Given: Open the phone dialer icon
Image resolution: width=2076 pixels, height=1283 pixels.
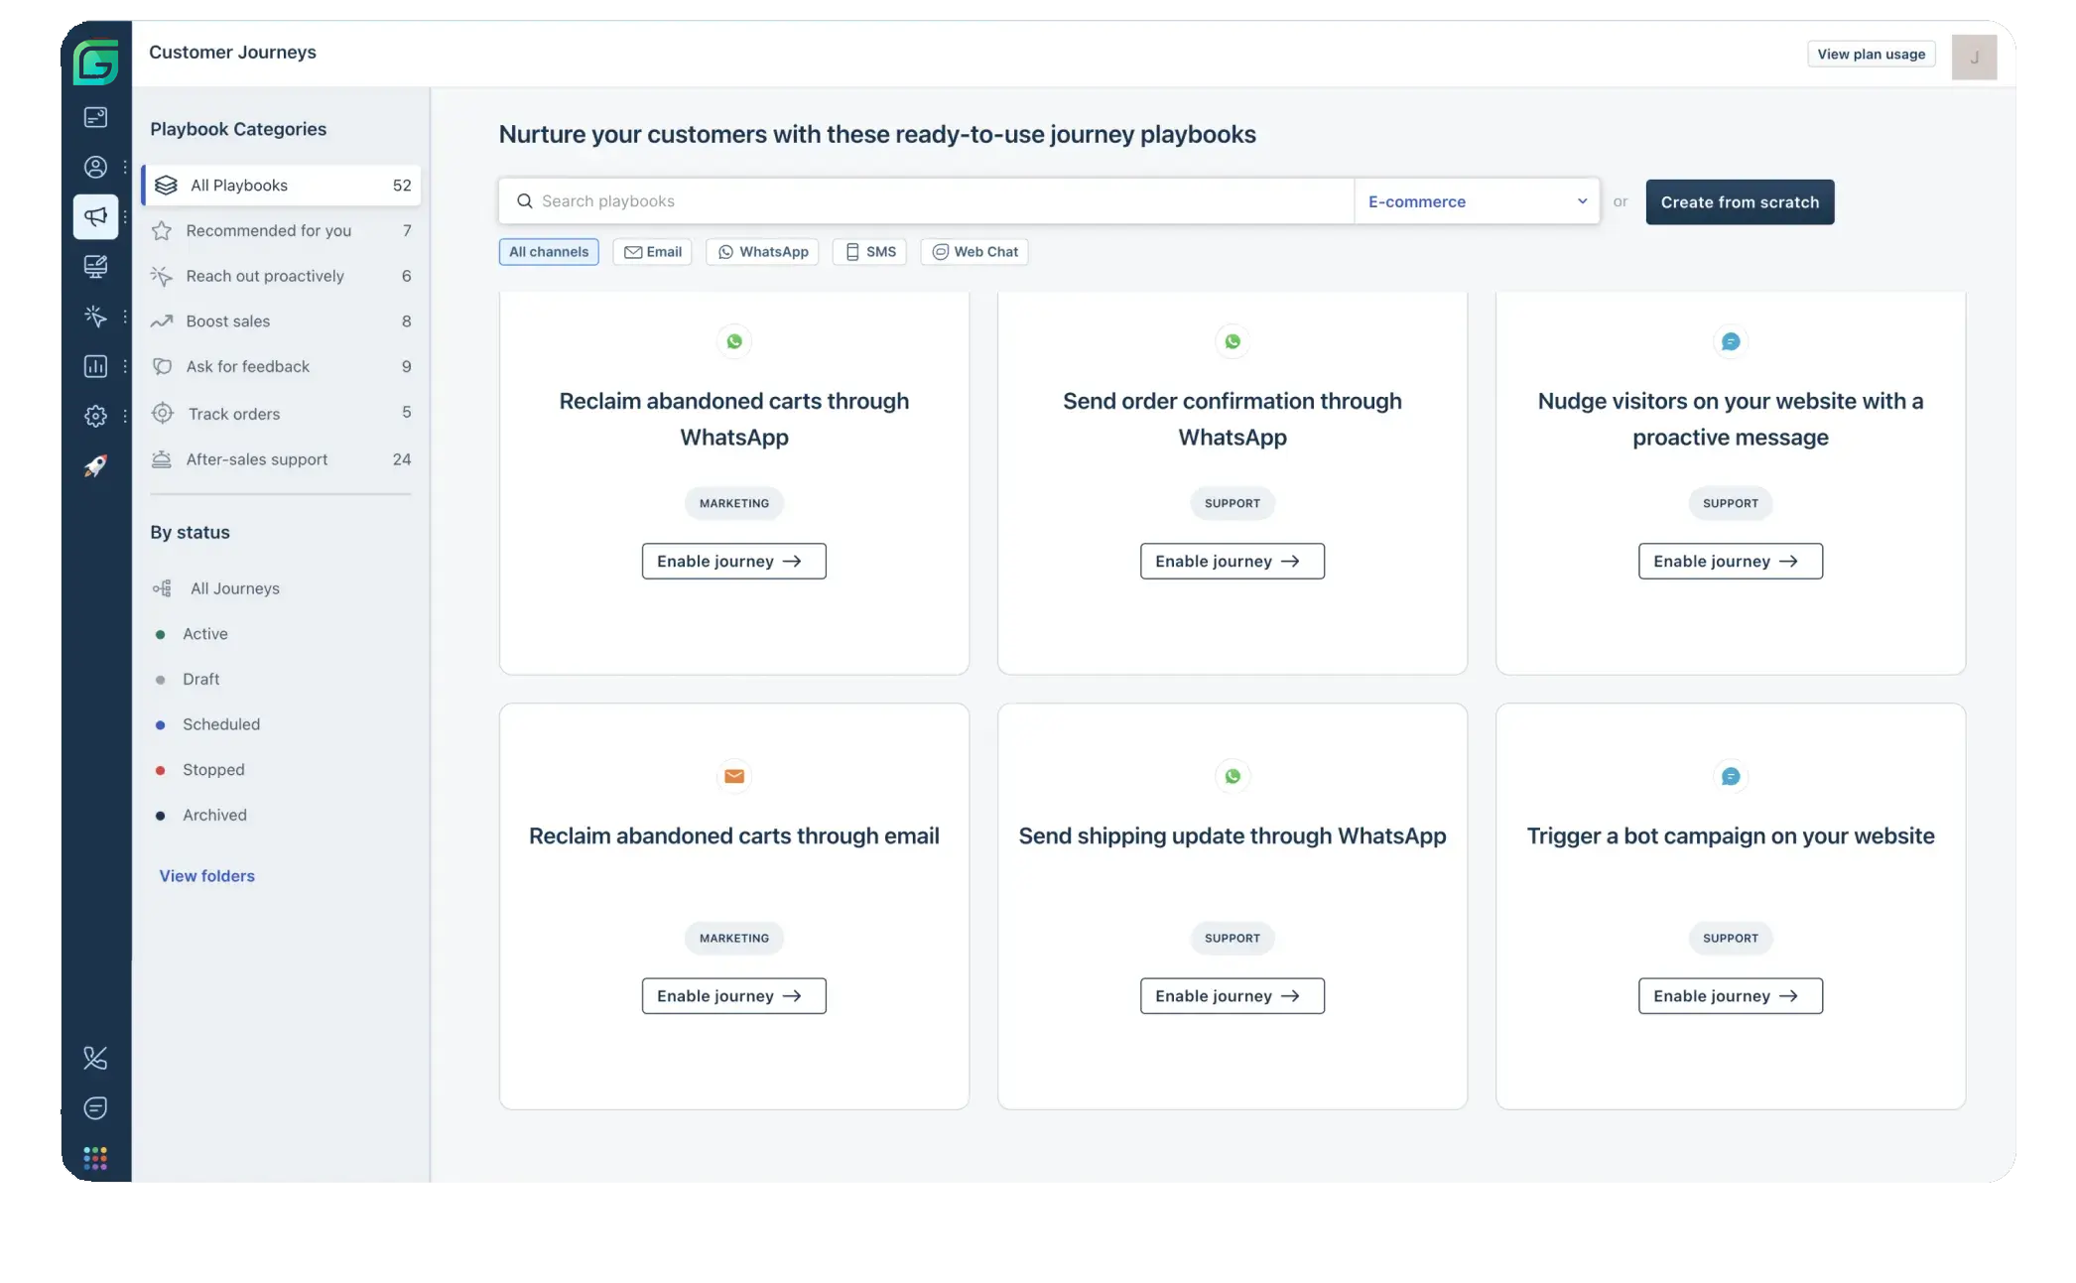Looking at the screenshot, I should click(x=95, y=1058).
